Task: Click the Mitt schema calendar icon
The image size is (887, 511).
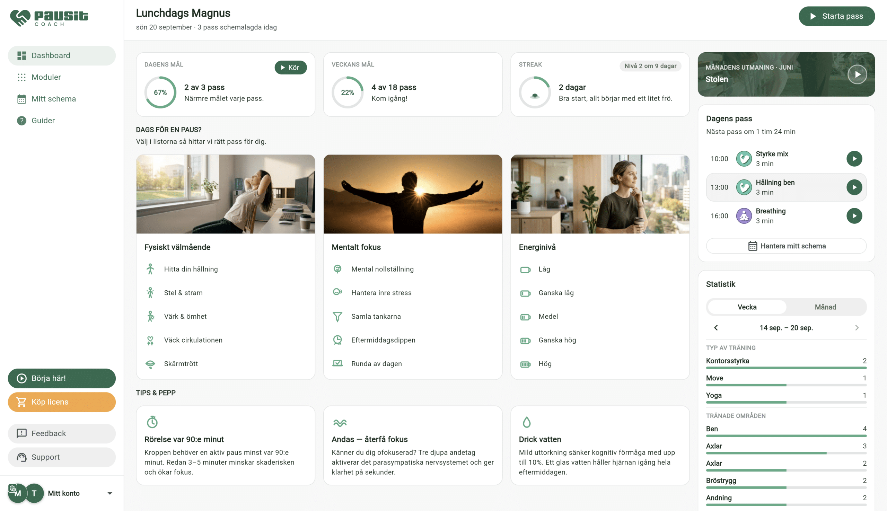Action: 22,99
